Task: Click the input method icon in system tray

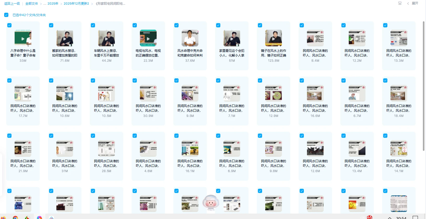Action: pyautogui.click(x=369, y=217)
